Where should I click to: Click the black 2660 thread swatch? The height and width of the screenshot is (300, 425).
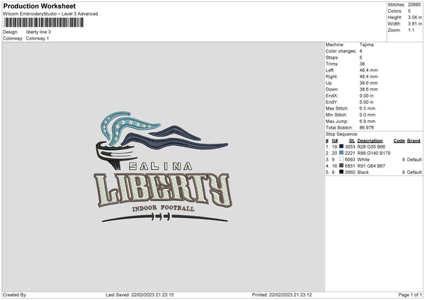point(341,172)
